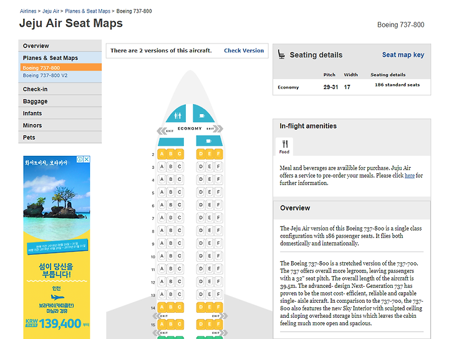Close the advertisement banner
Screen dimensions: 449x339
87,159
